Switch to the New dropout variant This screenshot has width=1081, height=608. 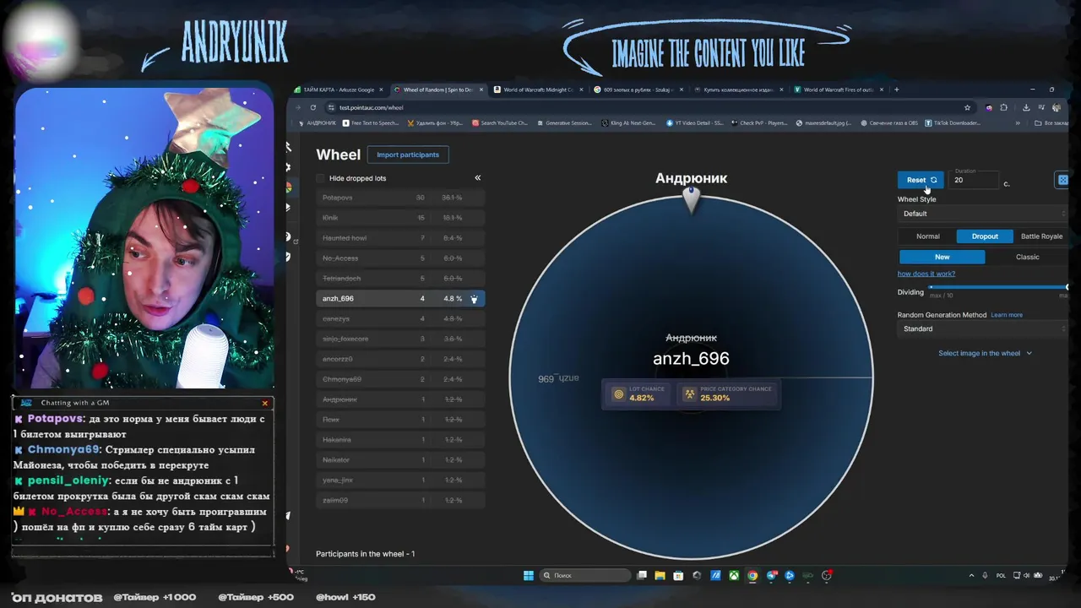click(x=942, y=257)
